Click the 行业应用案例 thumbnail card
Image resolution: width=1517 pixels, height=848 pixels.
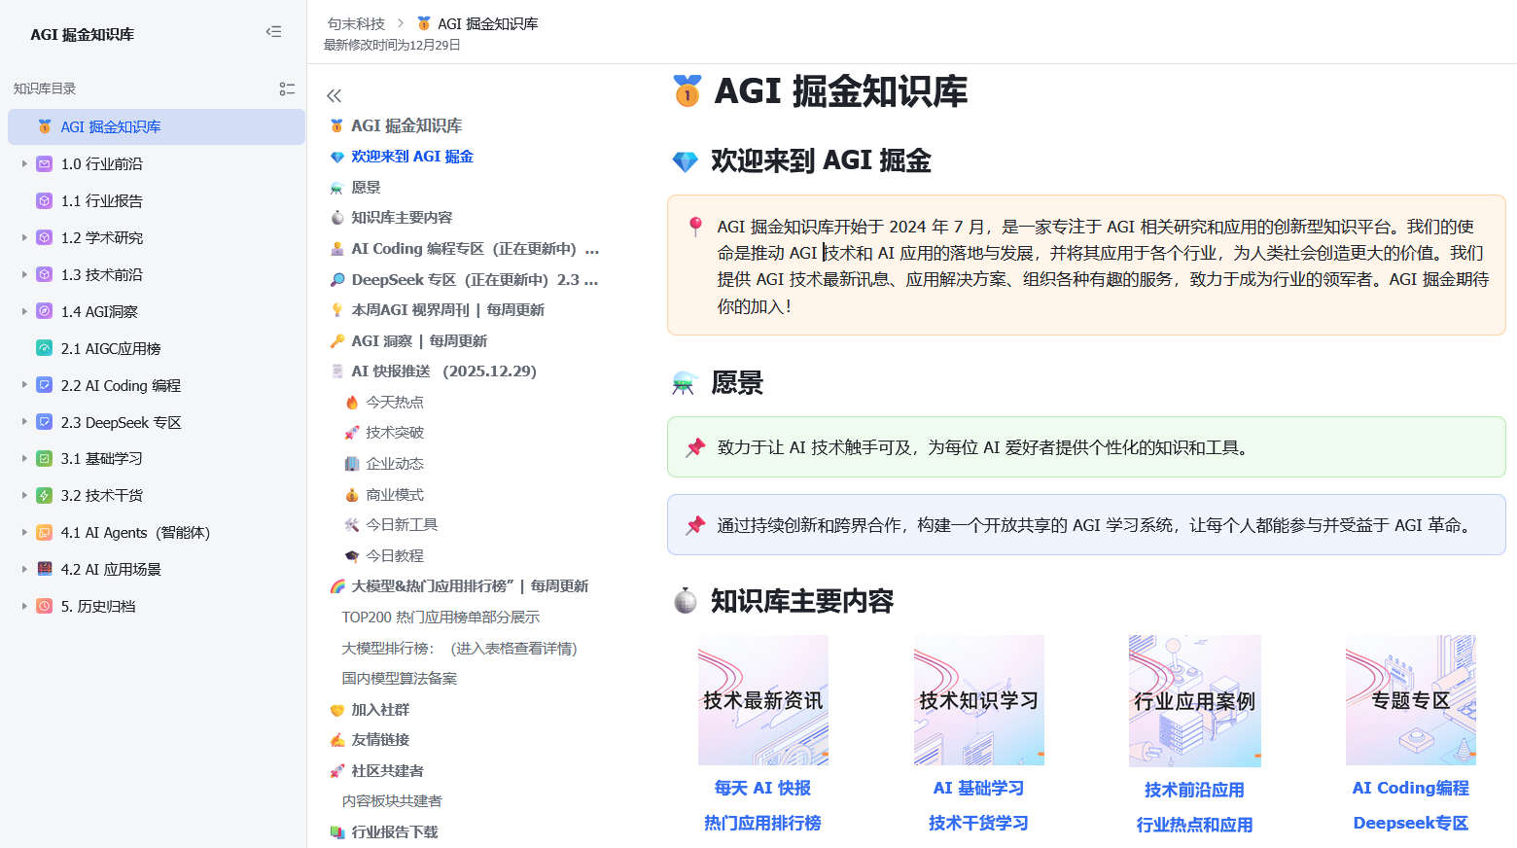tap(1195, 701)
